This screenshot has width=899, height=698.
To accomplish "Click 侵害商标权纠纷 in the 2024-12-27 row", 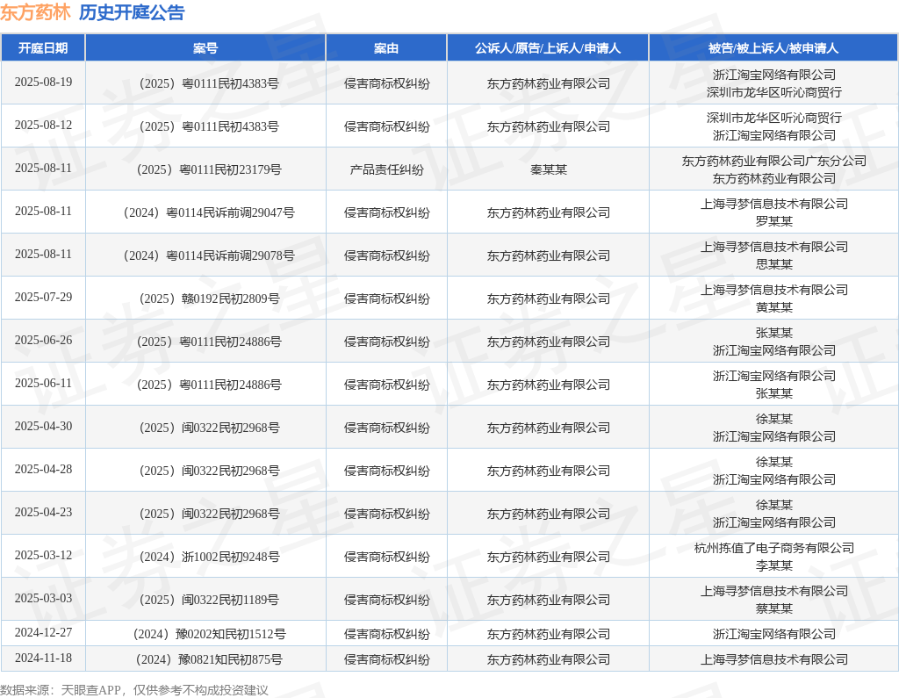I will 386,634.
